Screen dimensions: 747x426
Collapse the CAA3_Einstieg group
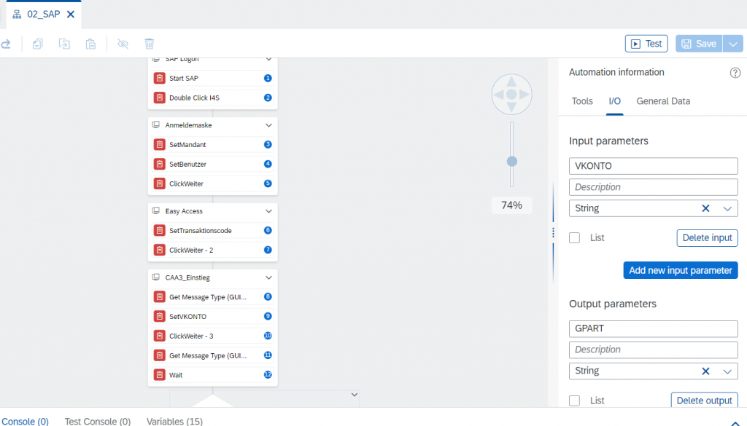pyautogui.click(x=268, y=277)
